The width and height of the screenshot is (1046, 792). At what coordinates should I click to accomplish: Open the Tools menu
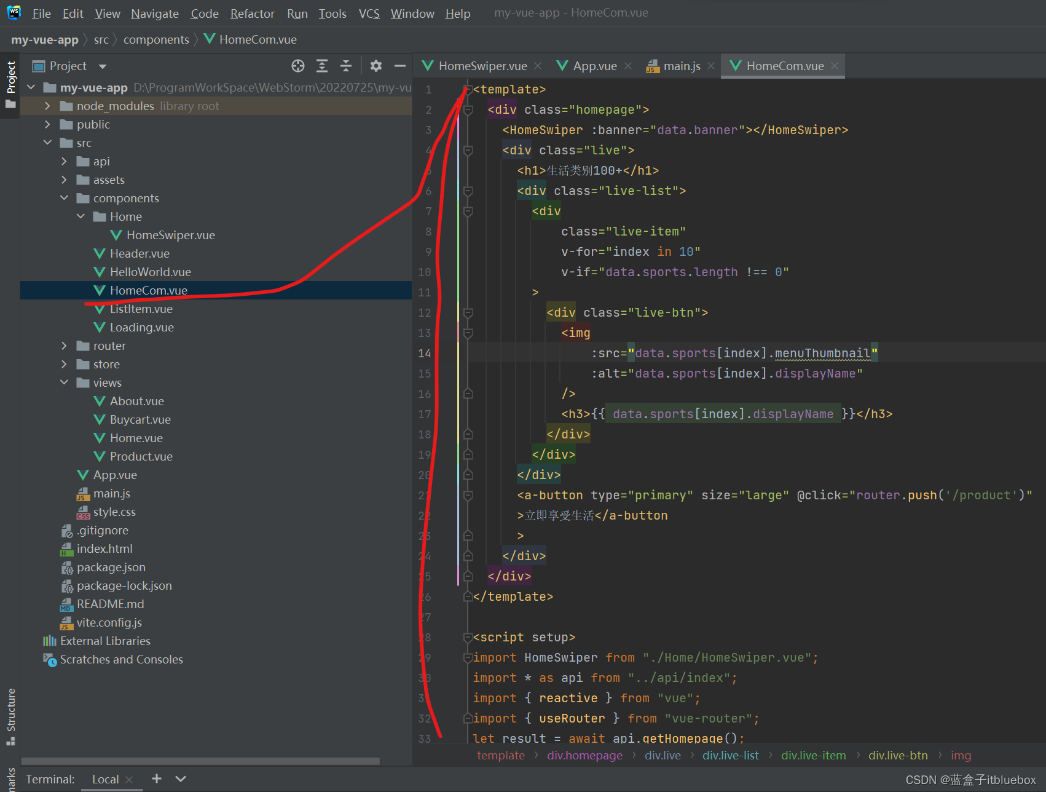pyautogui.click(x=332, y=14)
